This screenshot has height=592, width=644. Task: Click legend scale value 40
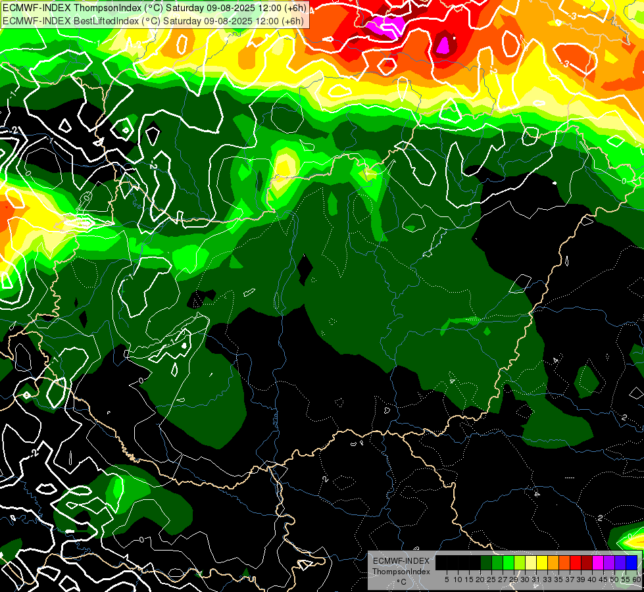592,580
